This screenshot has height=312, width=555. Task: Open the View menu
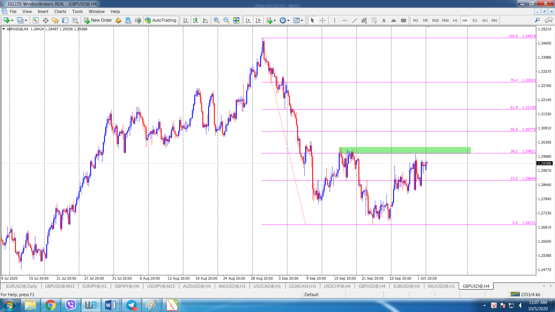27,12
